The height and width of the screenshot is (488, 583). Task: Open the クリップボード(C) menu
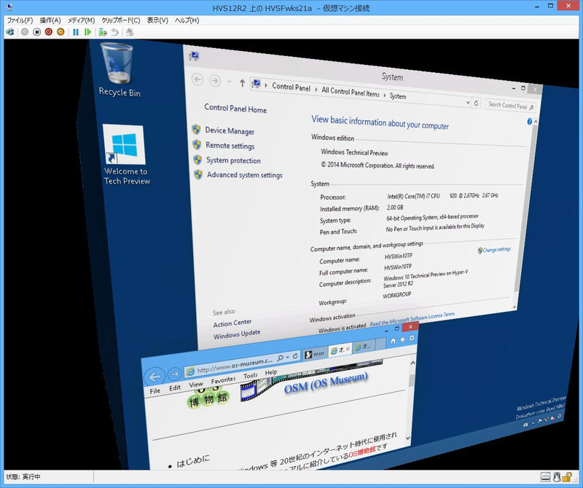click(121, 20)
